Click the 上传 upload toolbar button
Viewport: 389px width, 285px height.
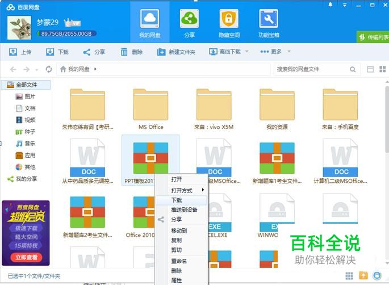tap(20, 52)
